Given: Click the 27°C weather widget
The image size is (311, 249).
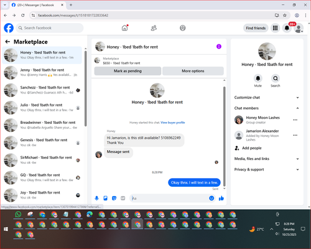Looking at the screenshot, I should [257, 229].
